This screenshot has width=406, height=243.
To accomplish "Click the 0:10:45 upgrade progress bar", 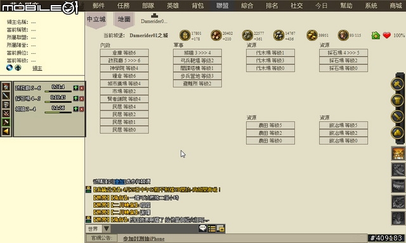I will 58,102.
